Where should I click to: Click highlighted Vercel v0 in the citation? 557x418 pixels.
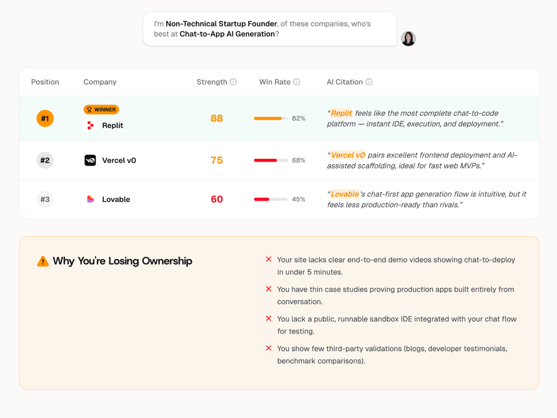pyautogui.click(x=348, y=155)
